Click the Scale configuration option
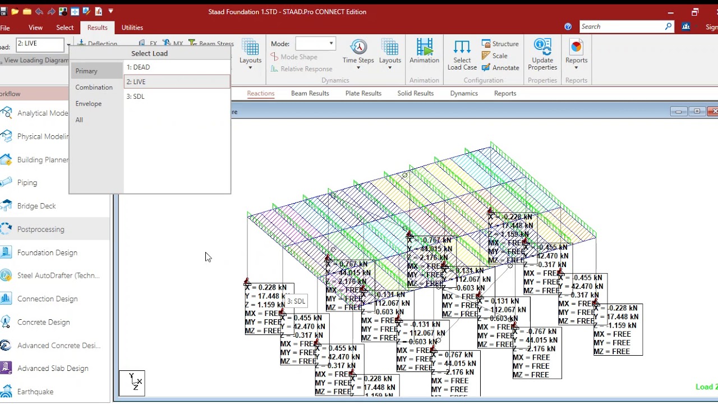Image resolution: width=718 pixels, height=404 pixels. (x=495, y=56)
